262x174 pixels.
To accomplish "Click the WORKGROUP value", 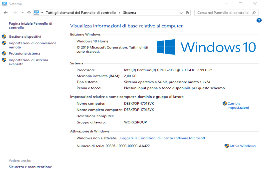I will (x=135, y=122).
